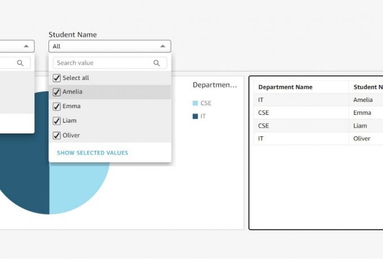
Task: Collapse the Student Name dropdown showing All
Action: (163, 46)
